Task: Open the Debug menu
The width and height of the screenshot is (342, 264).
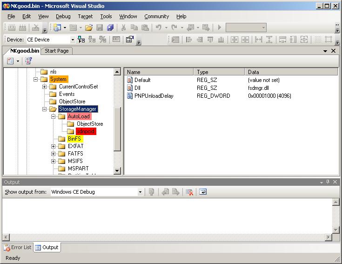Action: pyautogui.click(x=63, y=16)
